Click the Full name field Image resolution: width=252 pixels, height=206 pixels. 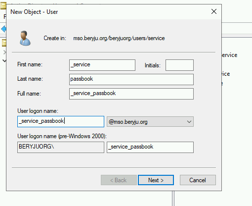pyautogui.click(x=131, y=94)
